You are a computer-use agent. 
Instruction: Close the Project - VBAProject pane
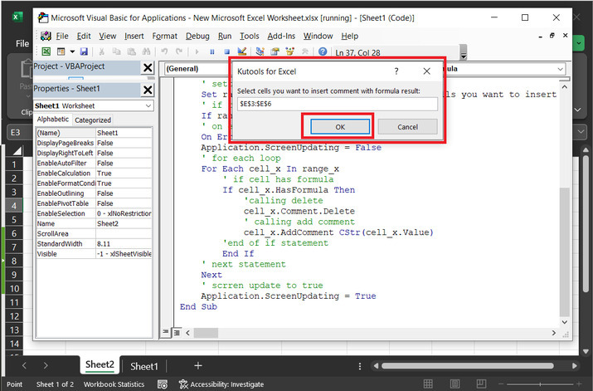[x=147, y=68]
